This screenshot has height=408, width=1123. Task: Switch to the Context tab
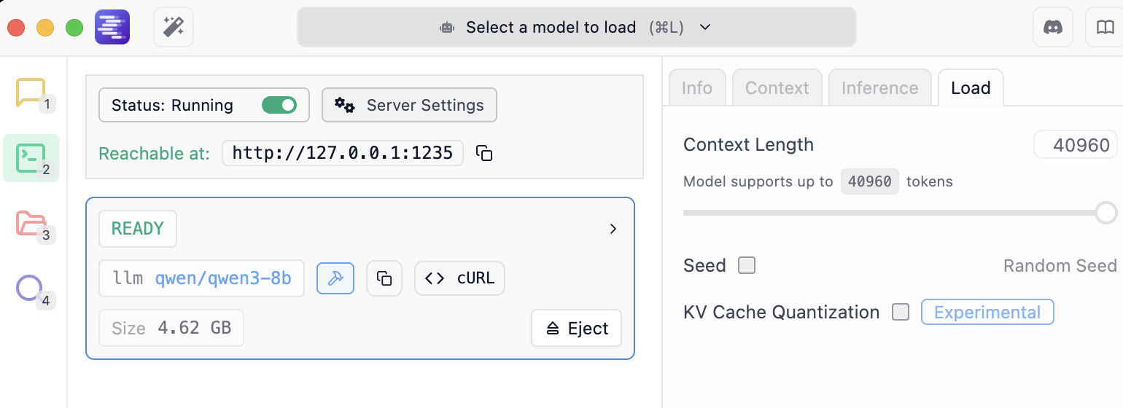[777, 88]
